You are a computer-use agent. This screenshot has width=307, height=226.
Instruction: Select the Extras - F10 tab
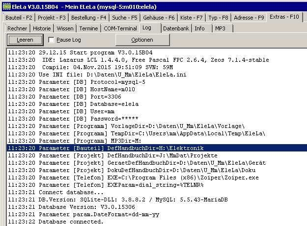(x=284, y=17)
